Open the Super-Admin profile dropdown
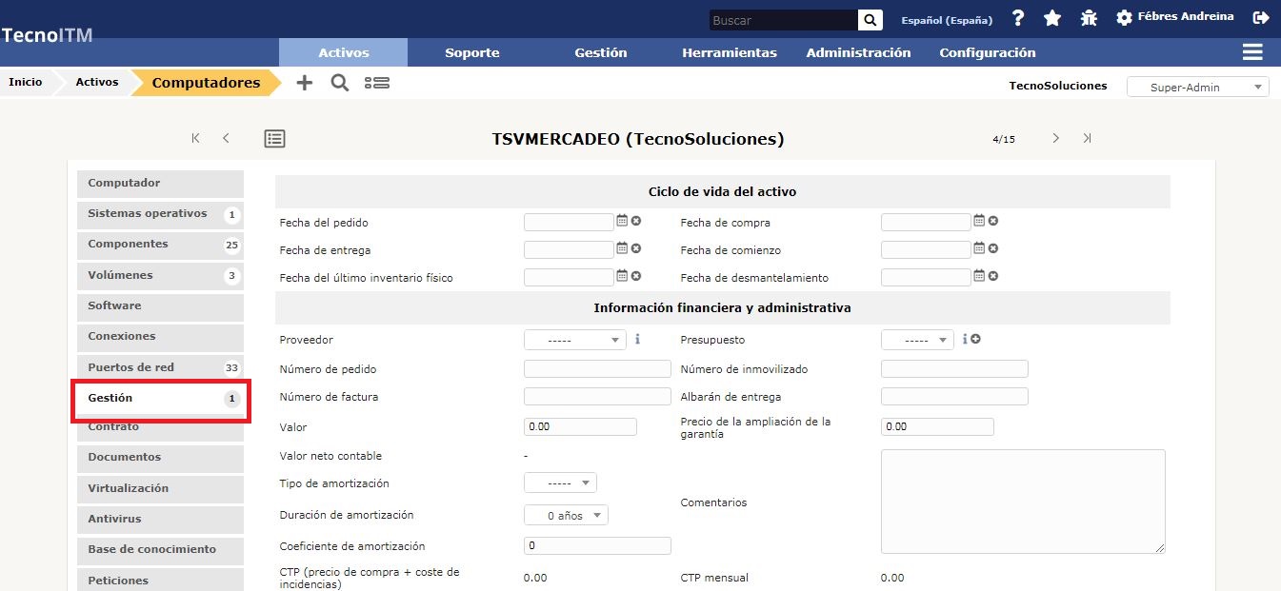1281x591 pixels. click(x=1197, y=87)
